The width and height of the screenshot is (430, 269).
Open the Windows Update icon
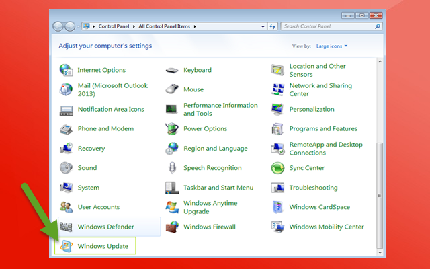click(x=66, y=246)
